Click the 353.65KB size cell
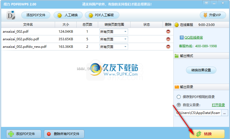 click(66, 39)
